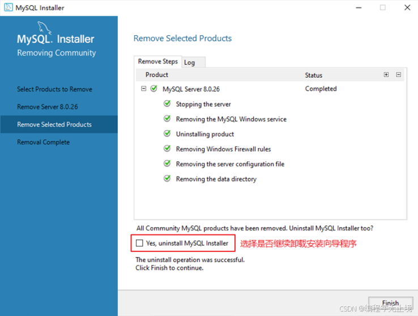The height and width of the screenshot is (316, 418).
Task: Click the check icon for Removing the MySQL Windows service
Action: 167,119
